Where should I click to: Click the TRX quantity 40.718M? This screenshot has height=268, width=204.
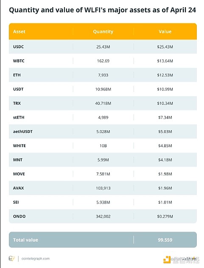(x=103, y=103)
